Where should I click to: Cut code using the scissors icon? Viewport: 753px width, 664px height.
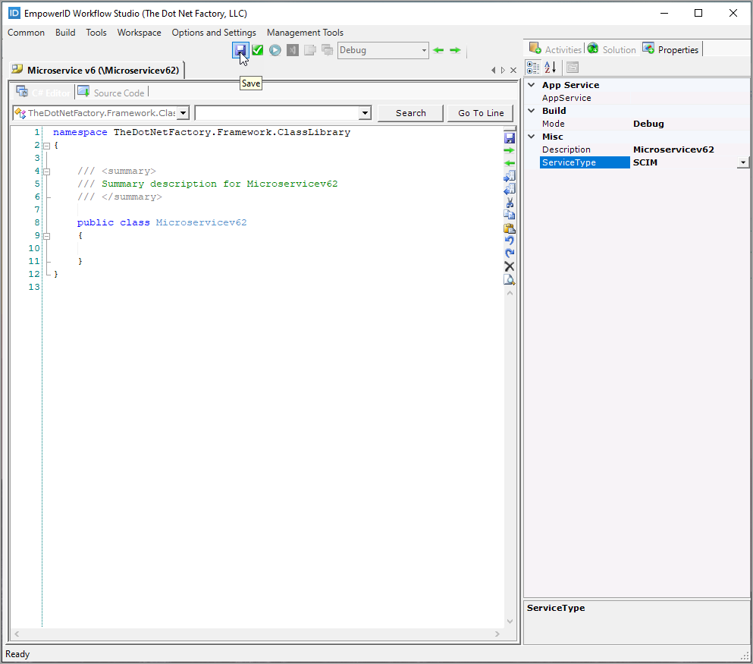pos(510,203)
